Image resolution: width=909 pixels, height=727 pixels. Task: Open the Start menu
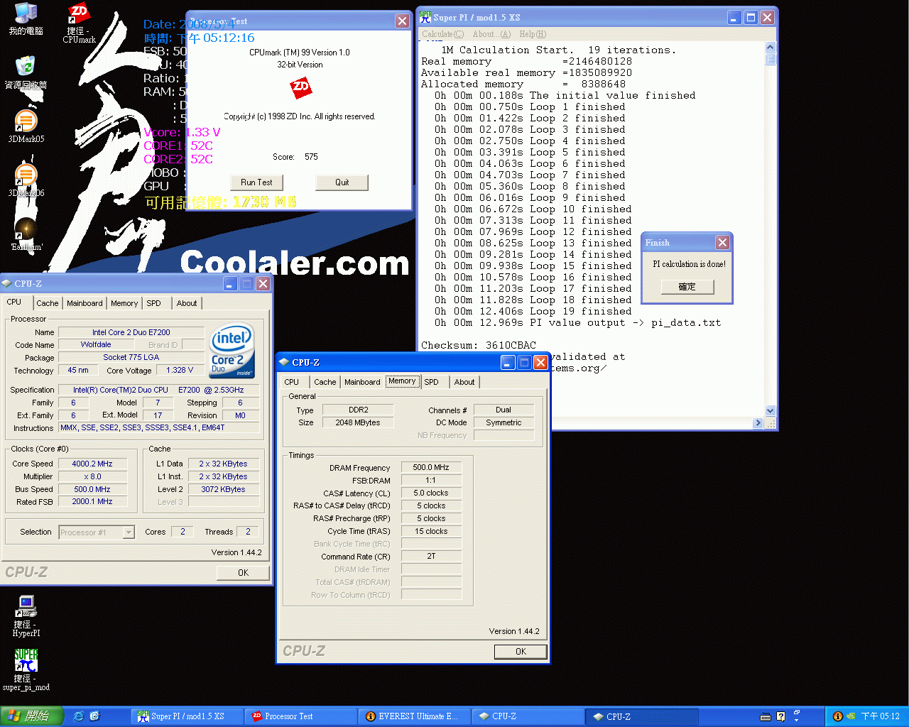[x=32, y=716]
